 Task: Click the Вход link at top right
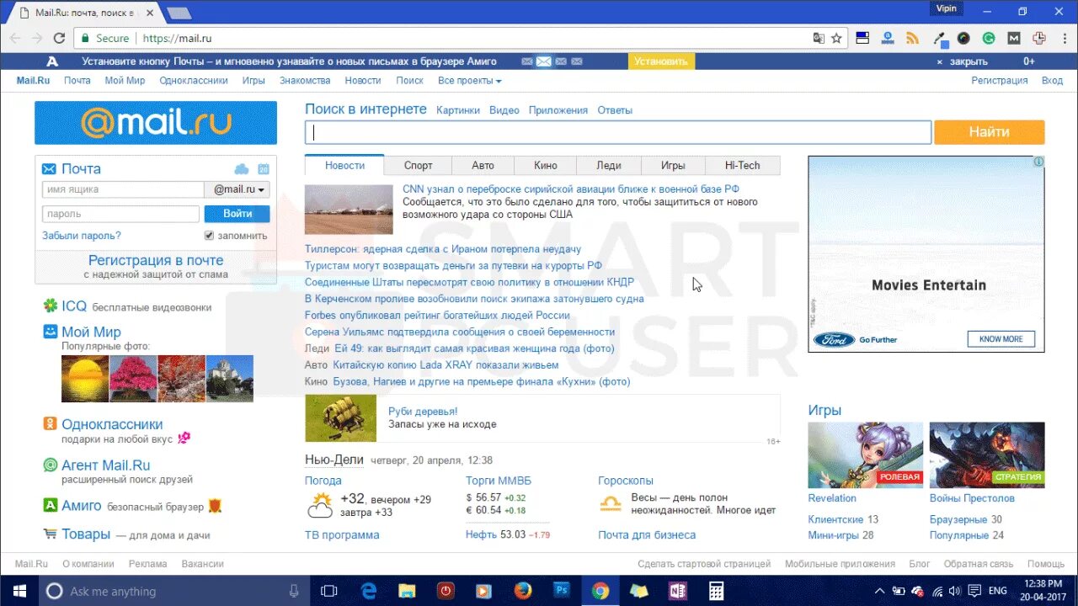[1052, 81]
